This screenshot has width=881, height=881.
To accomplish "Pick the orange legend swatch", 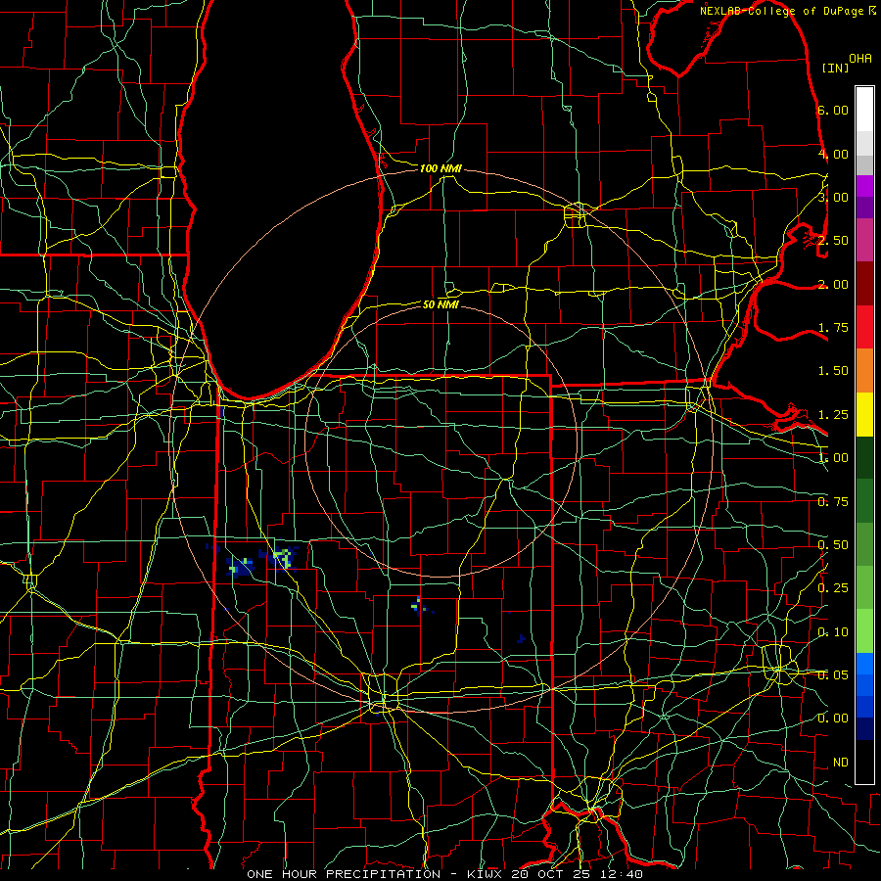I will coord(864,370).
